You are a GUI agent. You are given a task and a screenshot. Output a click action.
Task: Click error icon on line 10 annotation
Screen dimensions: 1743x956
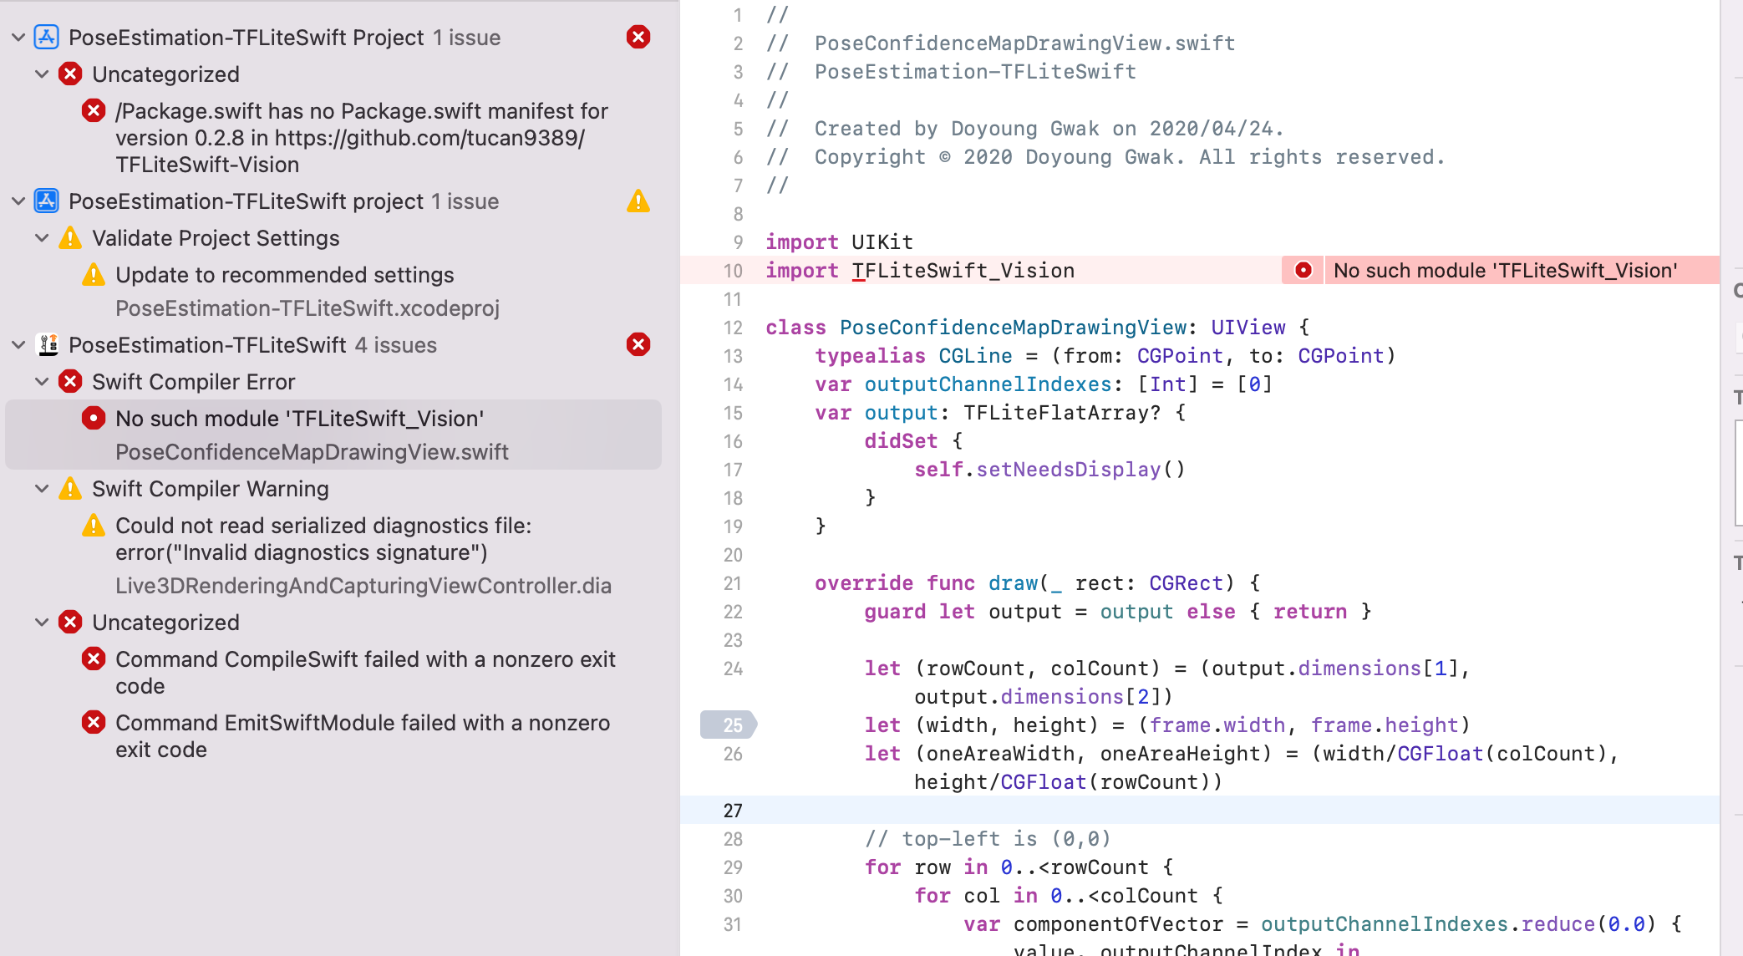[1303, 271]
